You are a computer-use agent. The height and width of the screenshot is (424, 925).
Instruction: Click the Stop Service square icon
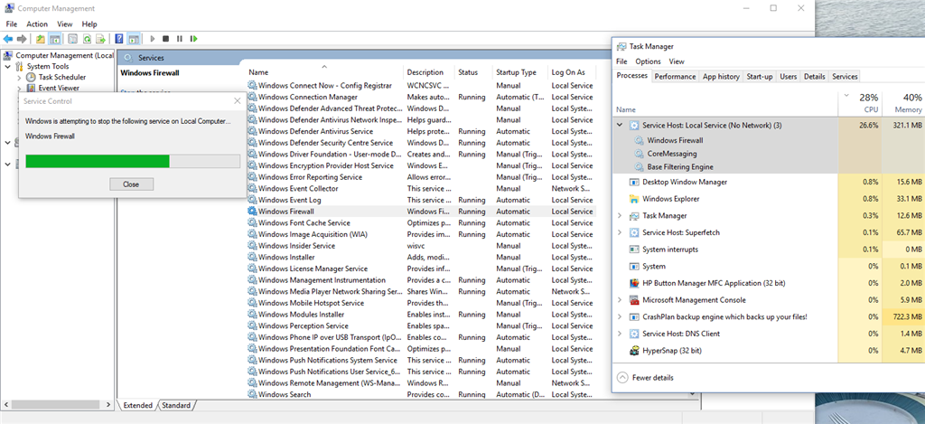[166, 39]
